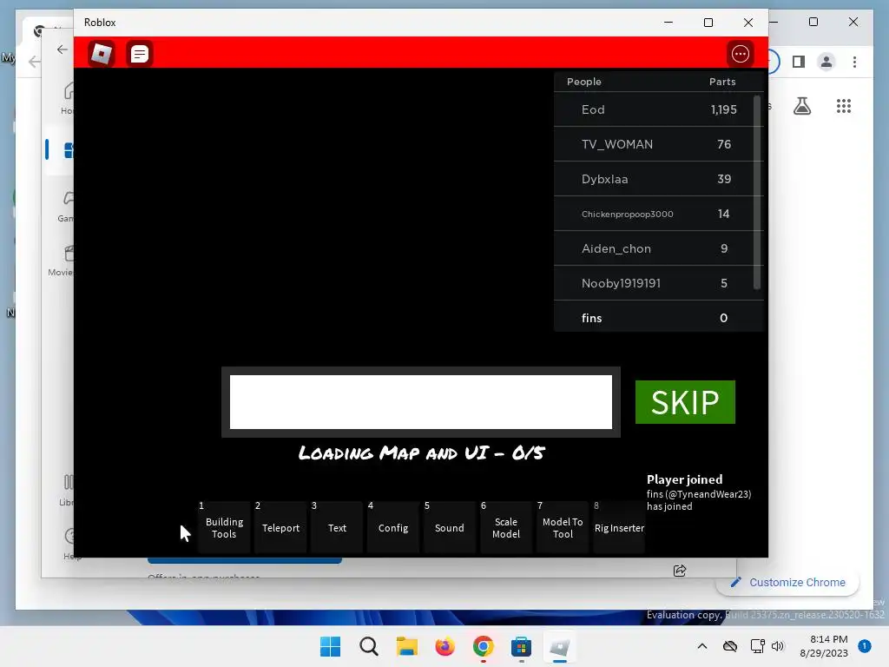Screen dimensions: 889x667
Task: Click the cloud sync-off icon in the tray
Action: (730, 646)
